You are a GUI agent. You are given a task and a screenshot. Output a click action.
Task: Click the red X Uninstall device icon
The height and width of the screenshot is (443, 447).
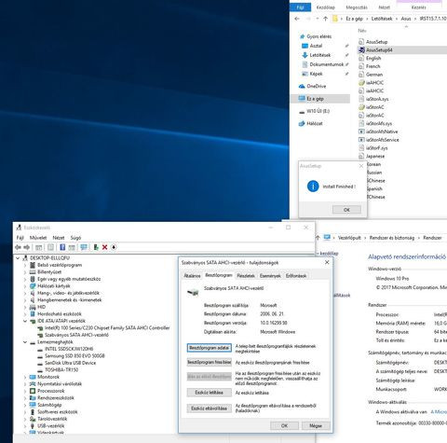point(104,247)
